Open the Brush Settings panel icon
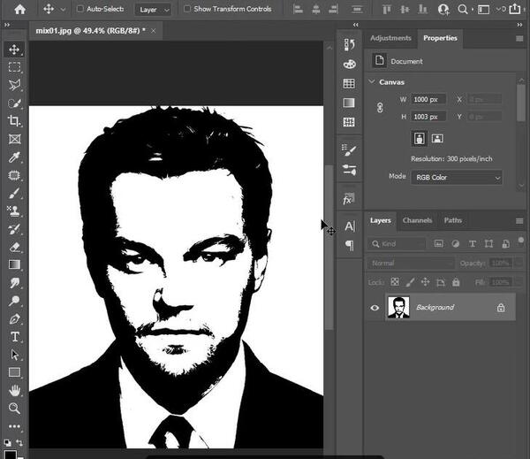 click(349, 149)
